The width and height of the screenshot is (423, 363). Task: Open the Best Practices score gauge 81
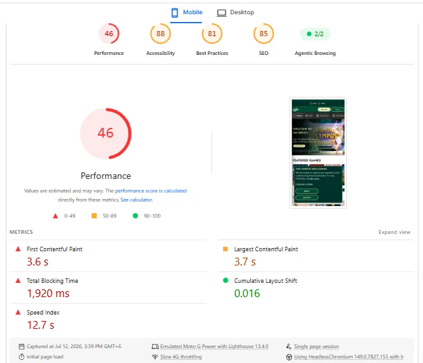click(212, 34)
